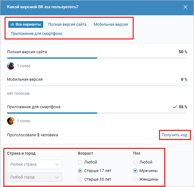The image size is (194, 187).
Task: Choose Мужчины gender filter
Action: 145,171
